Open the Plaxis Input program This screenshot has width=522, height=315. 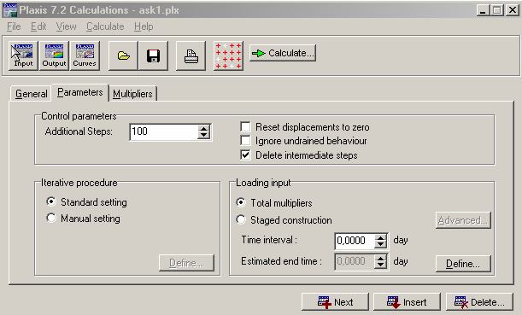[x=23, y=55]
